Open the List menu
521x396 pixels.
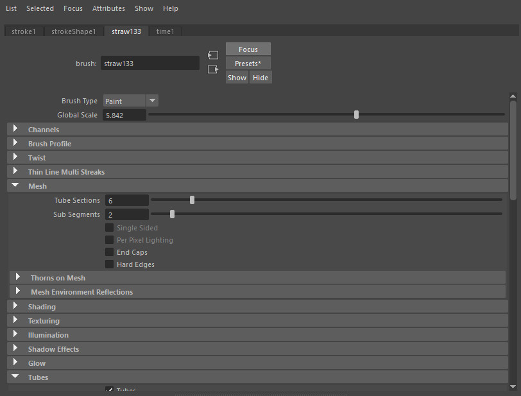tap(11, 8)
